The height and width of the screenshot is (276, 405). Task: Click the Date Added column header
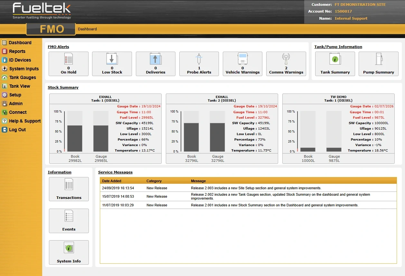(x=112, y=181)
